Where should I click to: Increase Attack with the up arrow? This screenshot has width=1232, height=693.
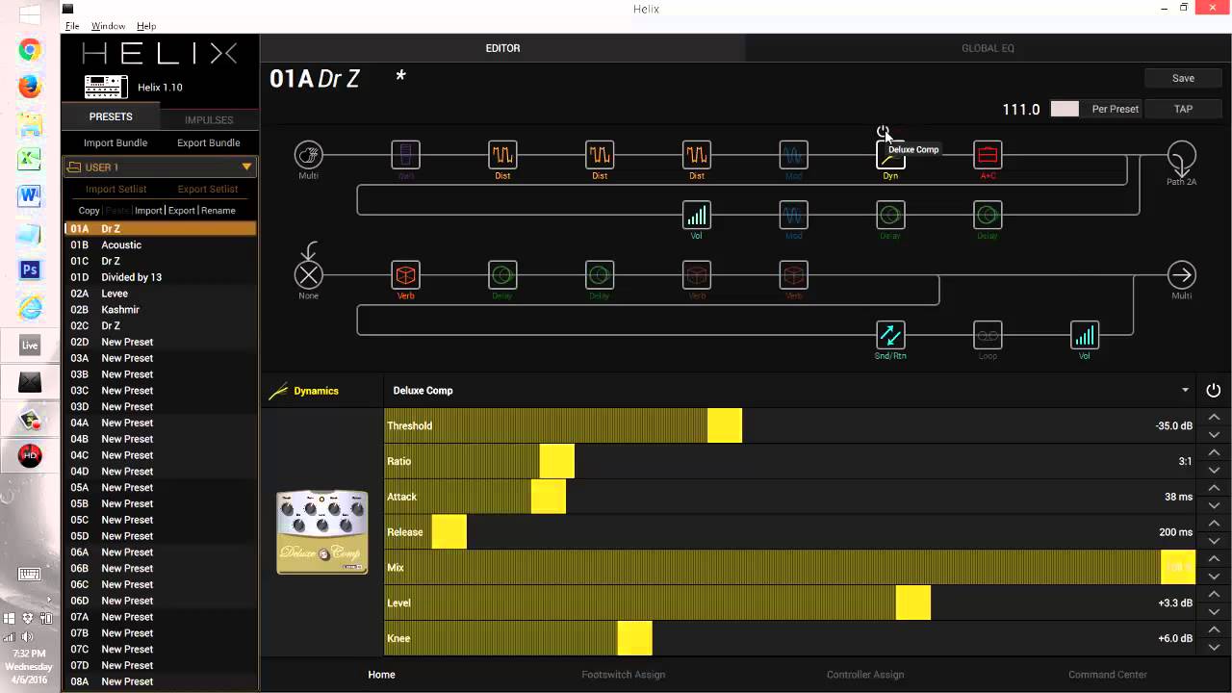[x=1214, y=488]
